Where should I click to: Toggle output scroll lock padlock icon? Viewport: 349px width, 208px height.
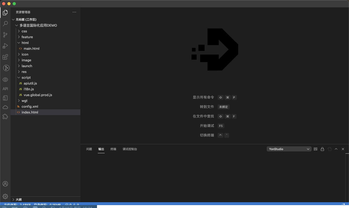coord(322,149)
